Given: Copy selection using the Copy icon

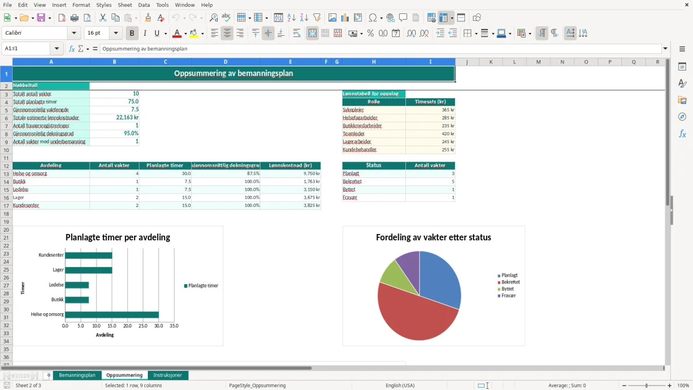Looking at the screenshot, I should pos(115,18).
